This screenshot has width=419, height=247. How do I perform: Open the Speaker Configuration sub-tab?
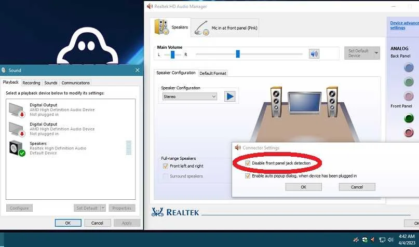[176, 73]
